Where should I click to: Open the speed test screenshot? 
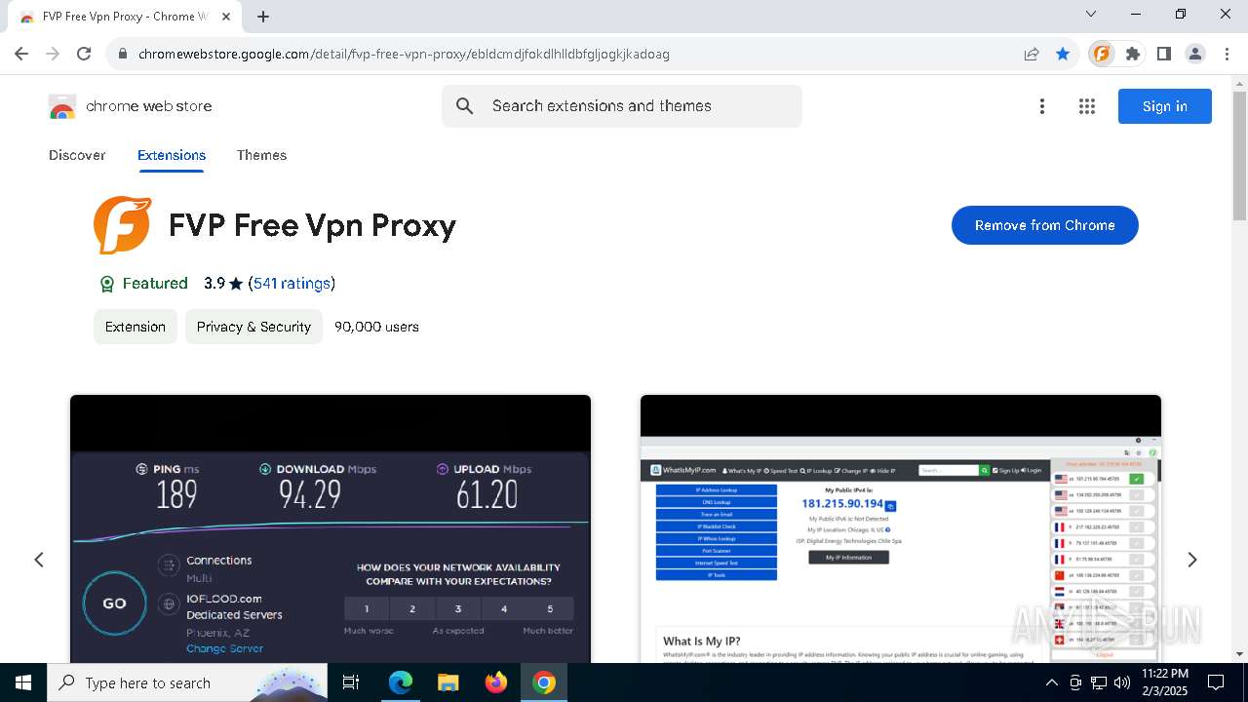click(x=331, y=529)
